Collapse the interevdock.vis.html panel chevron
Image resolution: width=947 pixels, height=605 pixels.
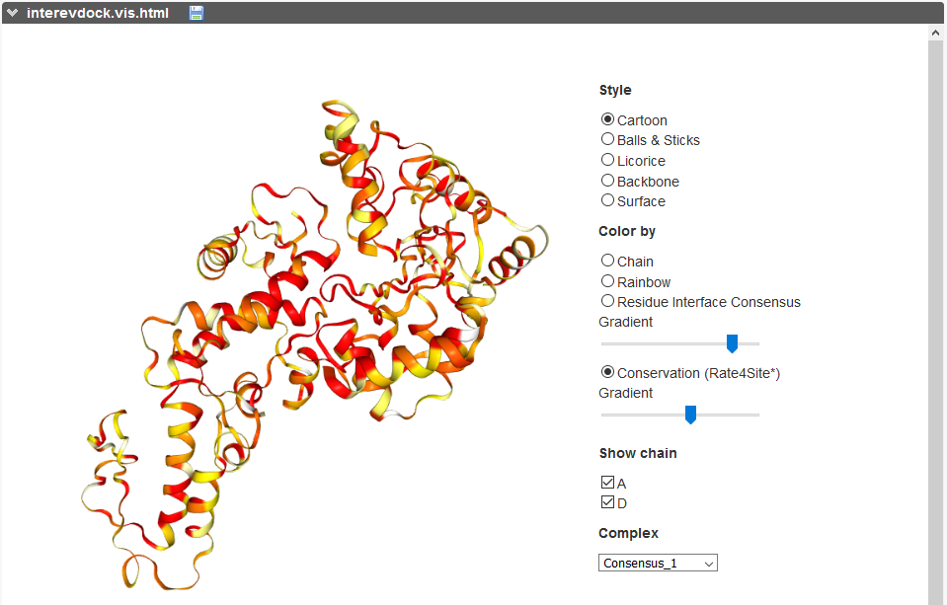pos(12,13)
